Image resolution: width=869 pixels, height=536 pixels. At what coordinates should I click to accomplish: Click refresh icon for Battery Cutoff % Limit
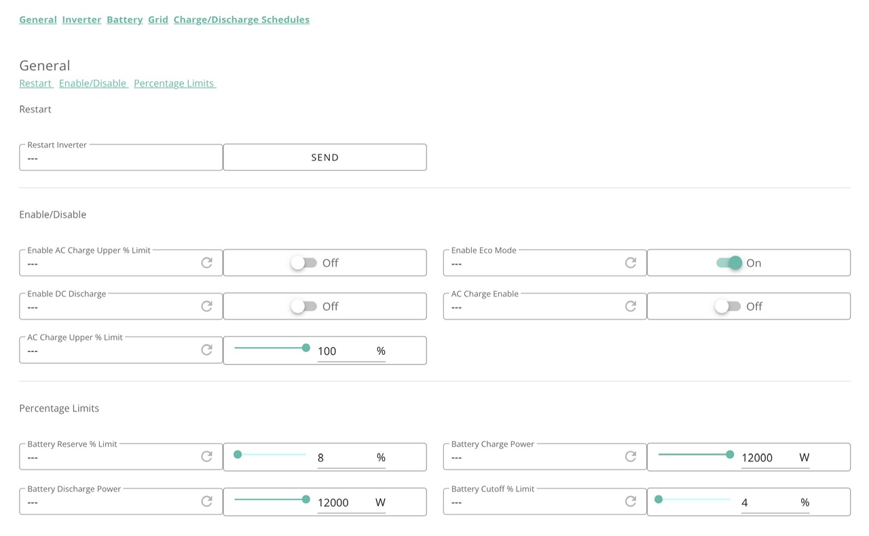click(x=631, y=501)
